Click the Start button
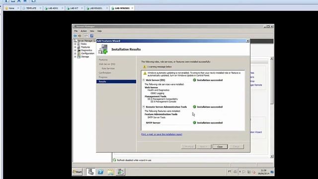Screen dimensions: 318x179 (x=78, y=172)
